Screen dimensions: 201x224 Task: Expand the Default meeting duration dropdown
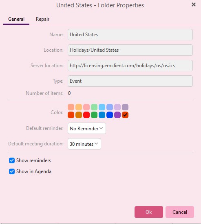[84, 144]
